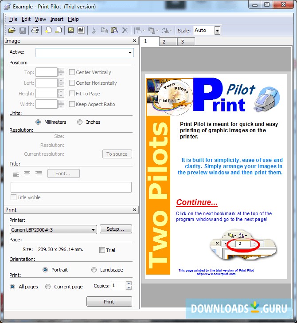This screenshot has height=323, width=297.
Task: Close the Image panel
Action: (x=134, y=41)
